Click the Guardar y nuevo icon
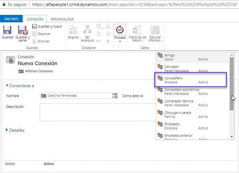 click(x=34, y=26)
